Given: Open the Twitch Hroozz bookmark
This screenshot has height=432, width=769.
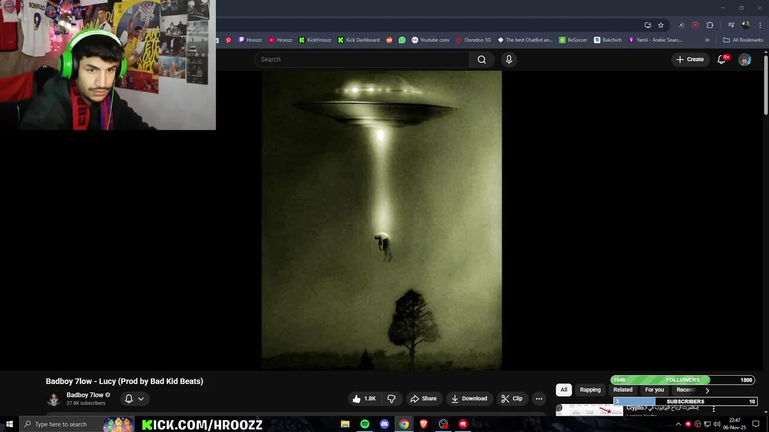Looking at the screenshot, I should 250,40.
